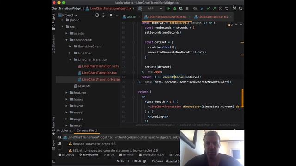Click the orange editor scrollbar marker stripe
This screenshot has height=166, width=296.
pyautogui.click(x=242, y=98)
